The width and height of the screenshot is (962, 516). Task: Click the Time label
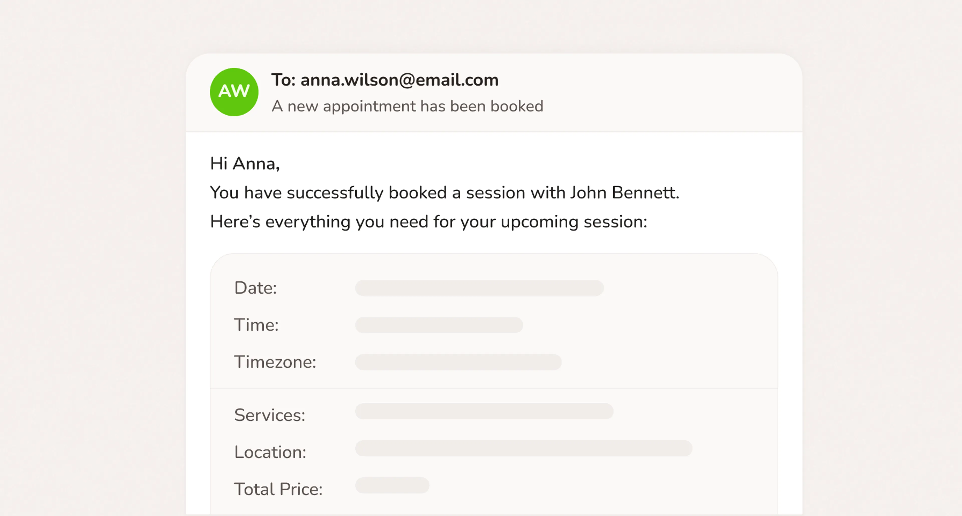[x=256, y=325]
